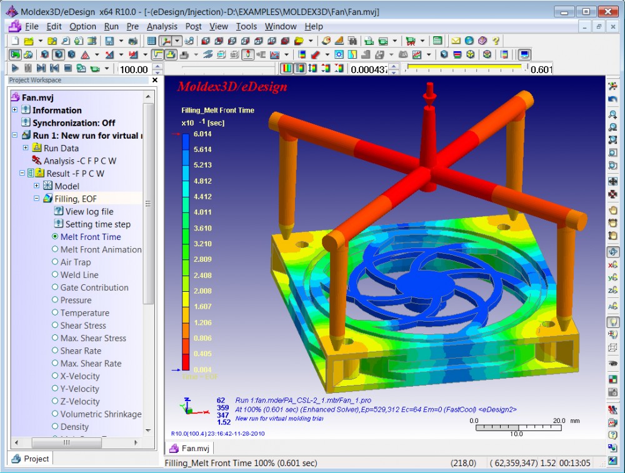
Task: Click the Open project yellow folder icon
Action: (28, 41)
